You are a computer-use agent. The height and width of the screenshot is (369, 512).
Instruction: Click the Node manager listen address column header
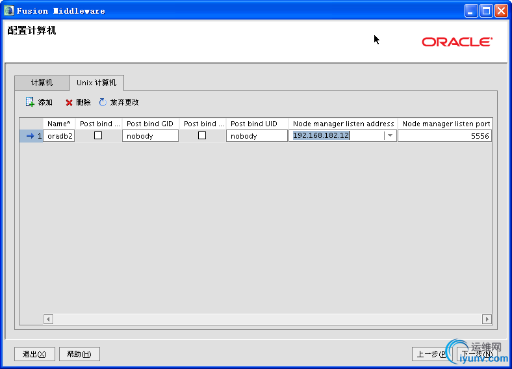click(x=343, y=124)
